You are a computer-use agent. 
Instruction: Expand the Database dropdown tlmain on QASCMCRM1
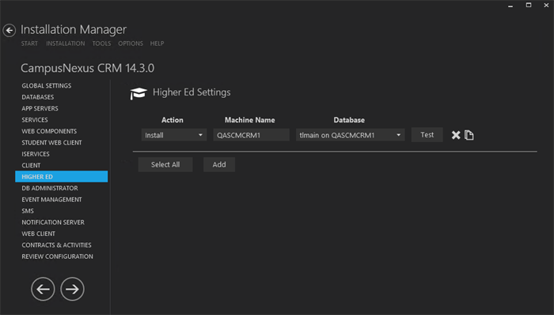point(350,135)
